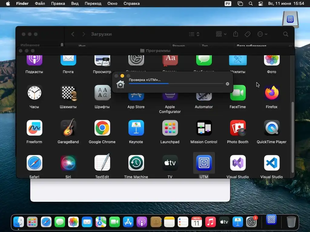Open the Правка menu
310x232 pixels.
58,4
